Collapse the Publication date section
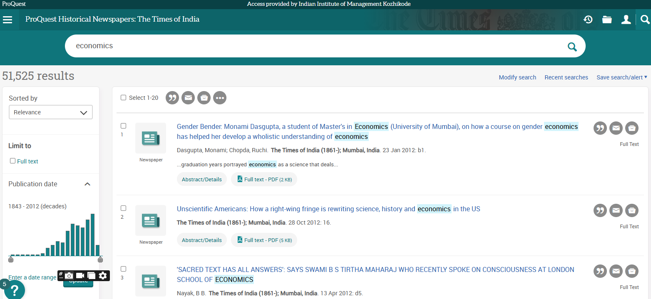The height and width of the screenshot is (299, 651). [87, 184]
